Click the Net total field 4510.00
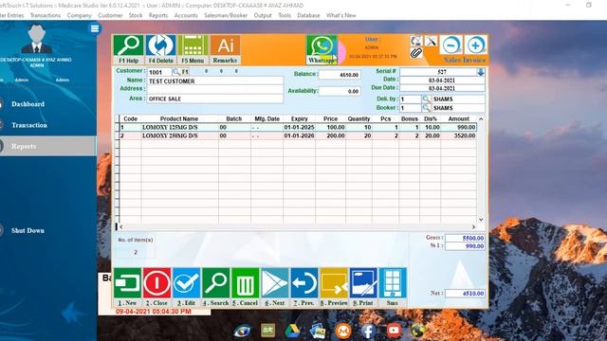 (x=465, y=294)
